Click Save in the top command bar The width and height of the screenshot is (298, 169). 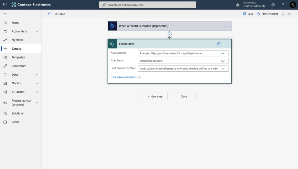[248, 14]
